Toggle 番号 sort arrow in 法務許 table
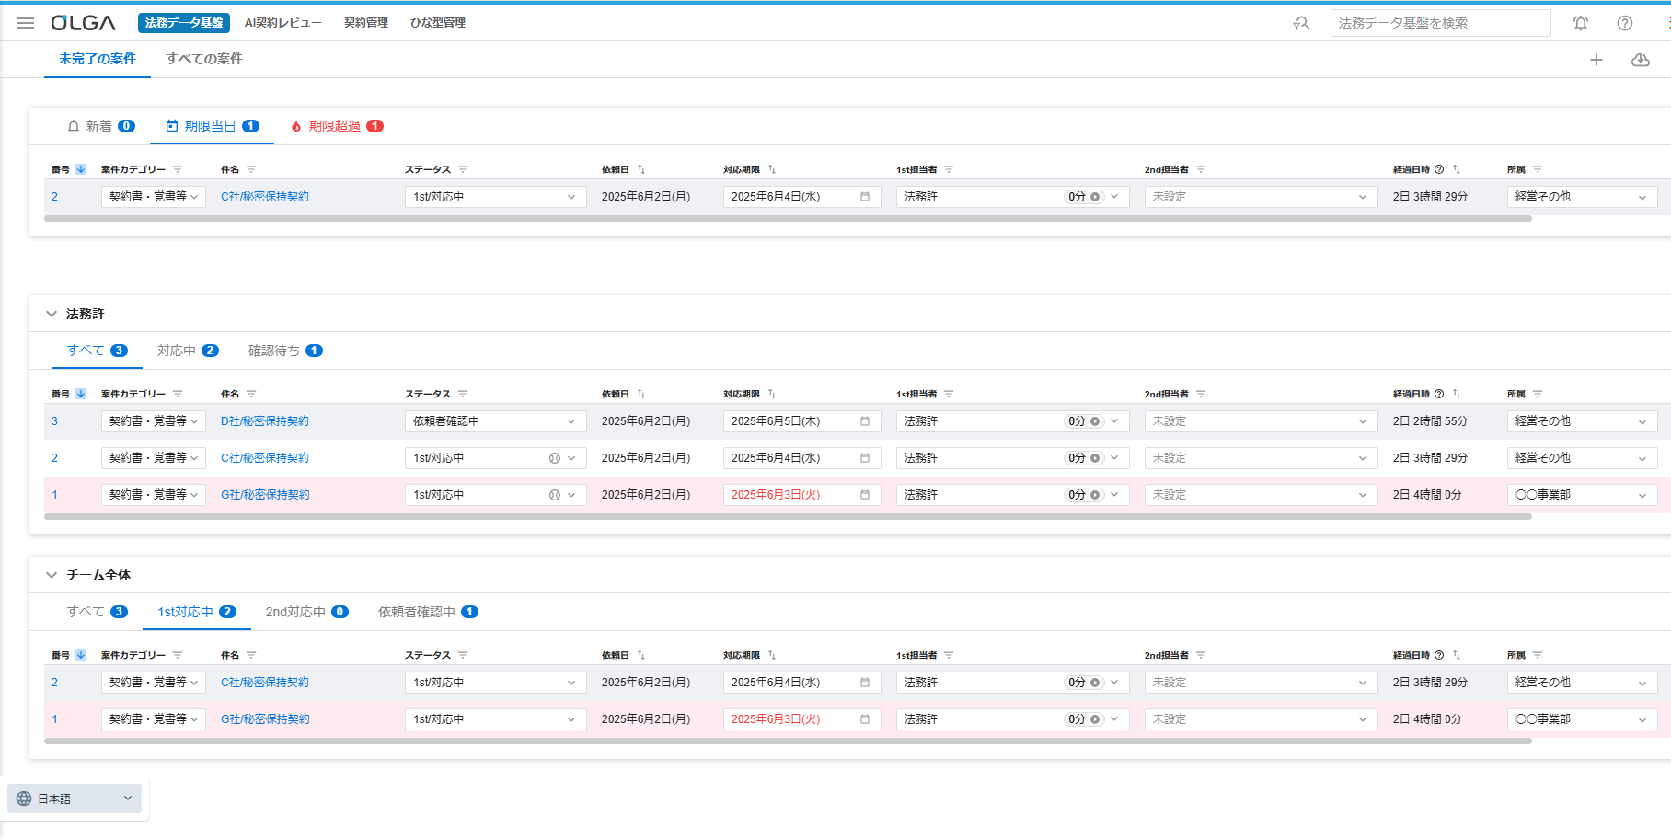1671x839 pixels. [81, 394]
